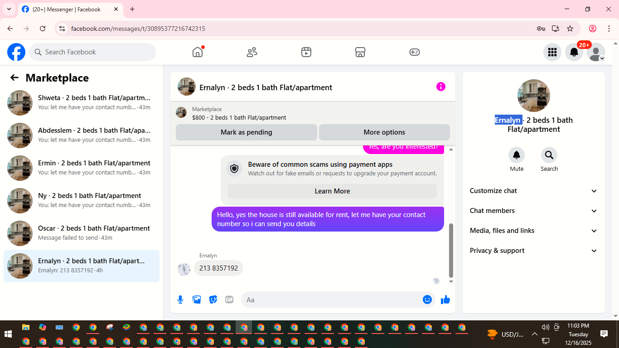Select the Messenger | Facebook browser tab
619x348 pixels.
[x=70, y=10]
